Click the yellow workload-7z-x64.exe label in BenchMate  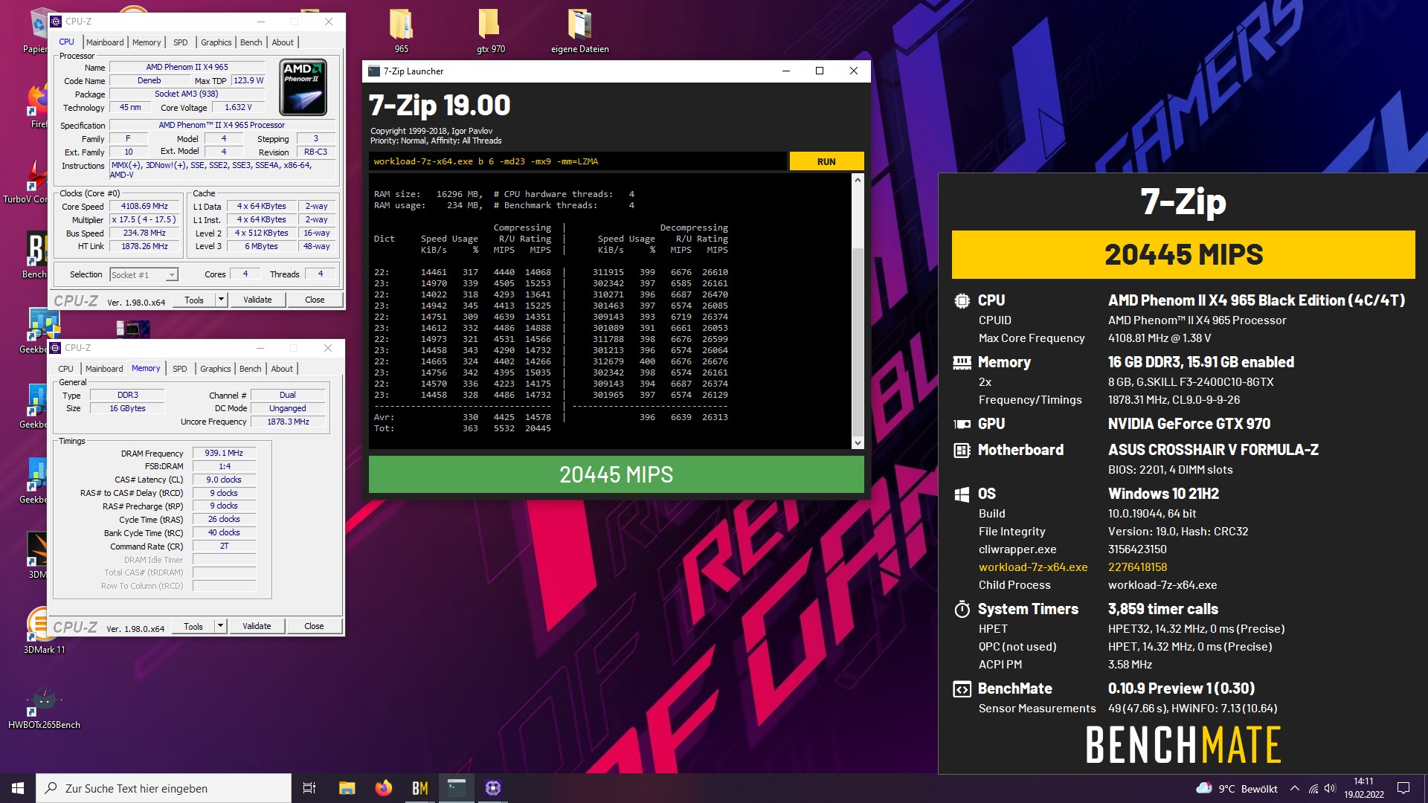point(1033,567)
